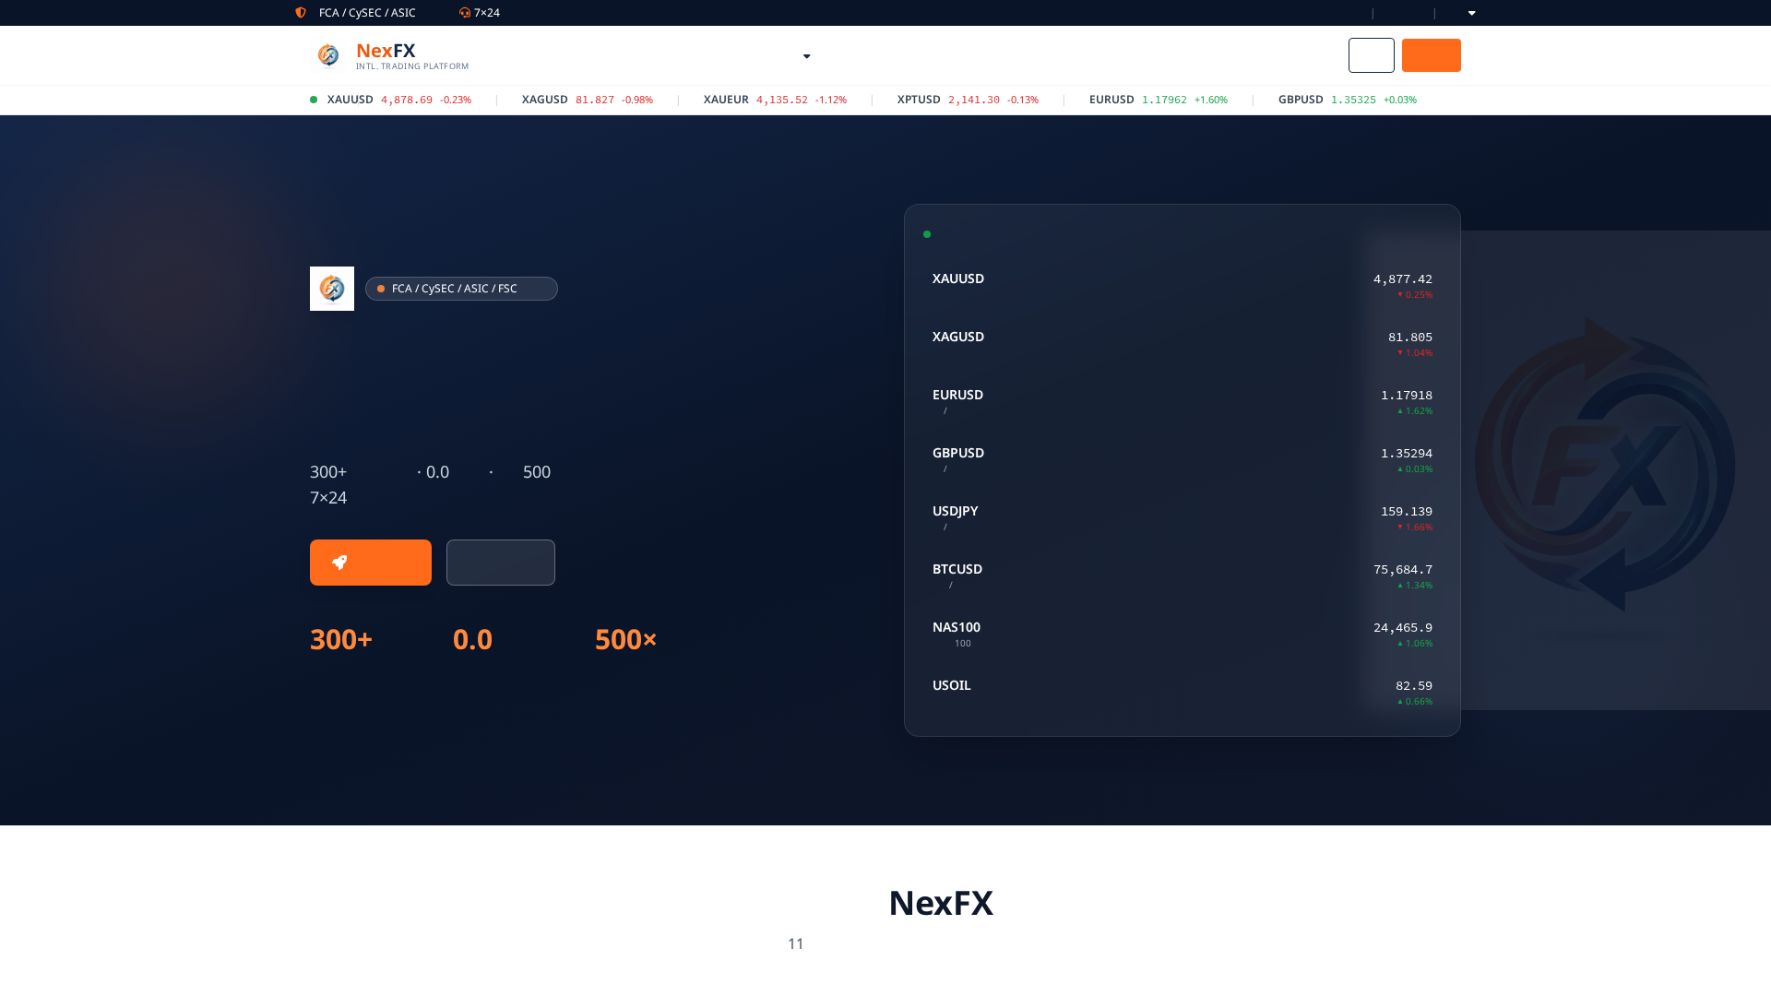1771x996 pixels.
Task: Open the EURUSD row in market panel
Action: click(x=1183, y=402)
